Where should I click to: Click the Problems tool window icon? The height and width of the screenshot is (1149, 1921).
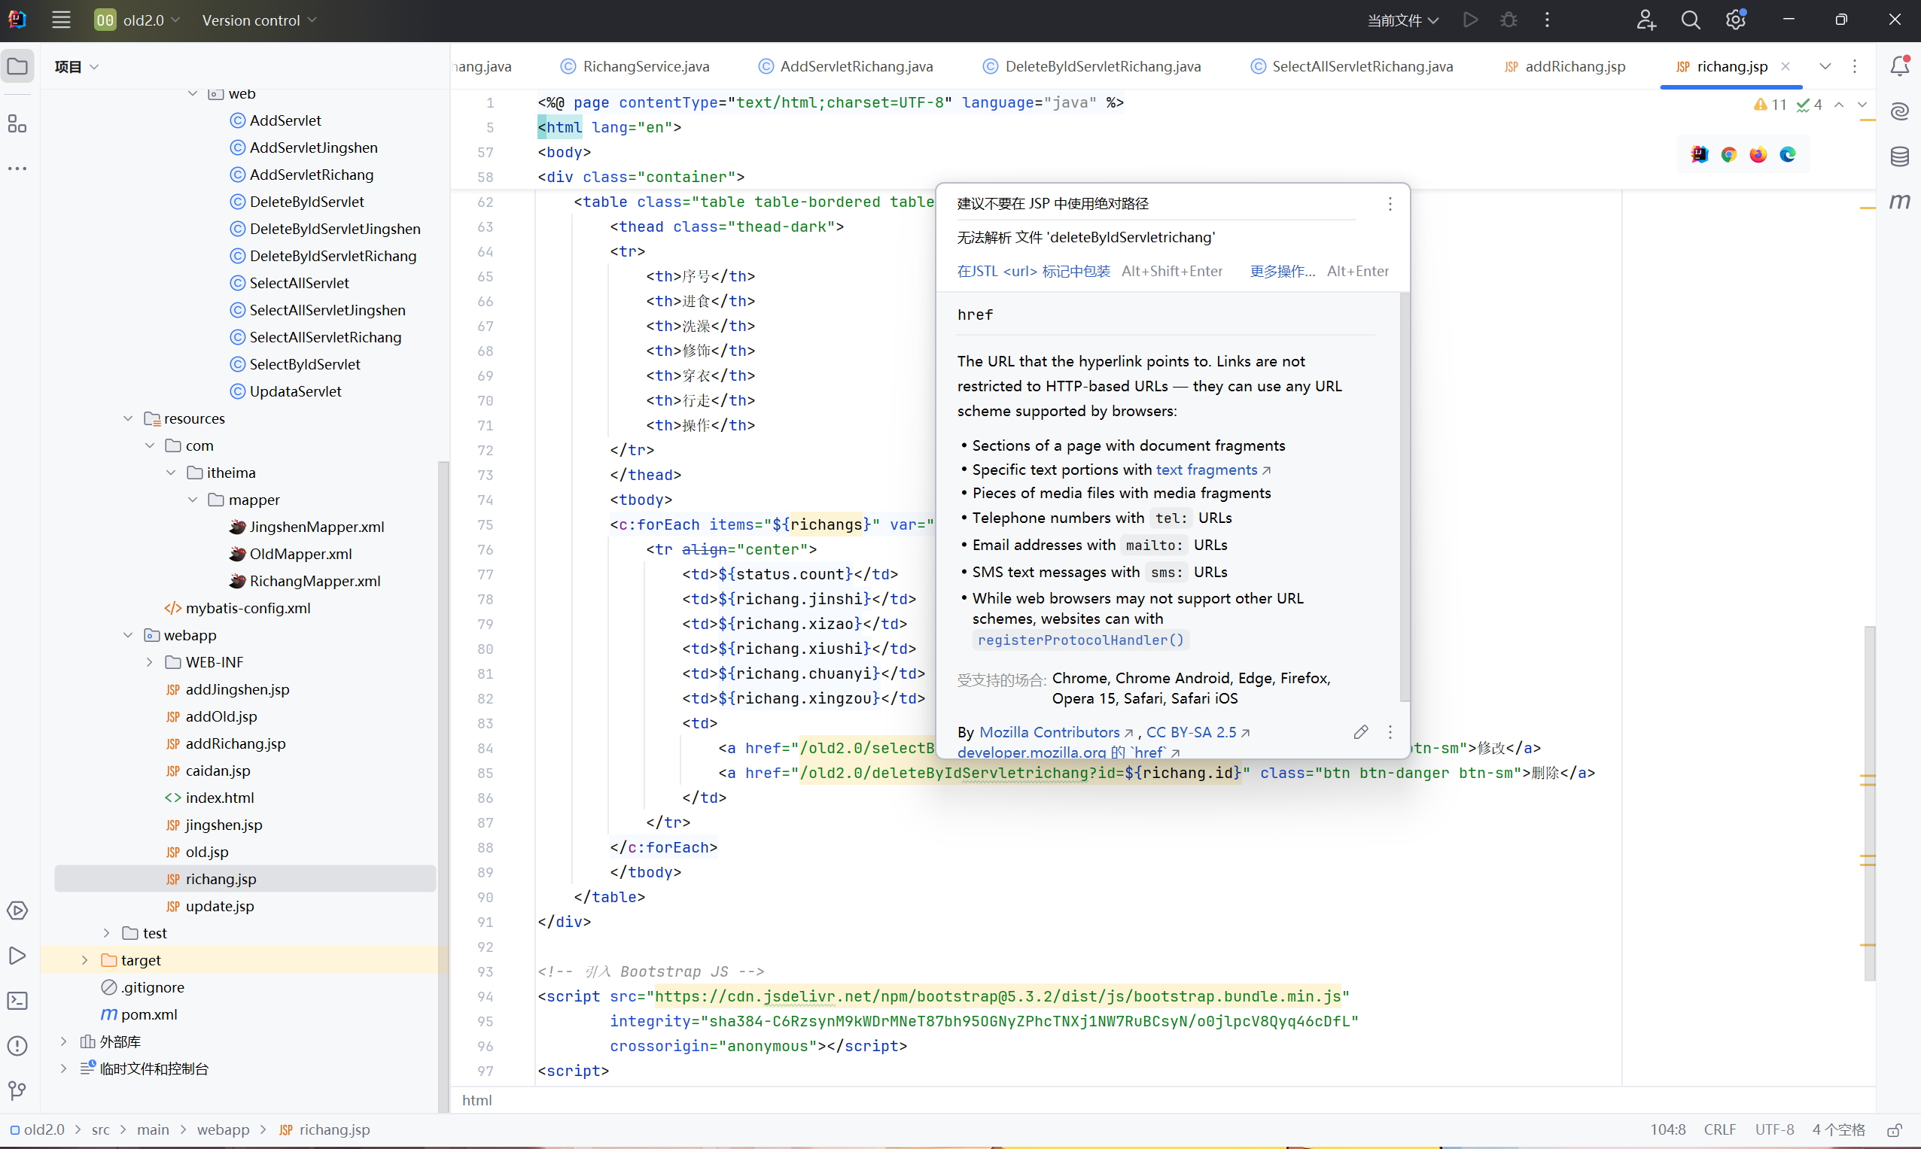[17, 1046]
